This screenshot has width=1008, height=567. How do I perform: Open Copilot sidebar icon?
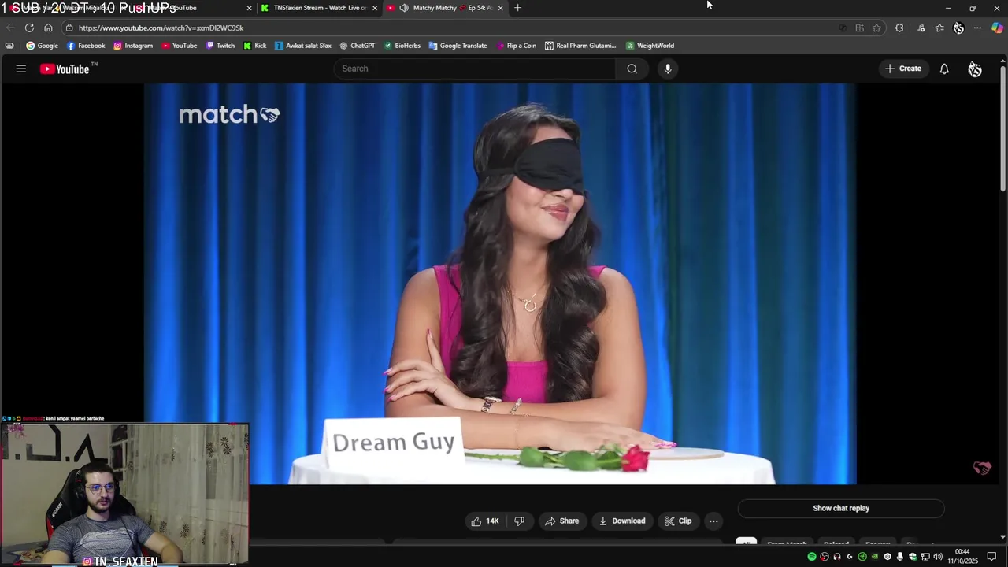pyautogui.click(x=997, y=28)
